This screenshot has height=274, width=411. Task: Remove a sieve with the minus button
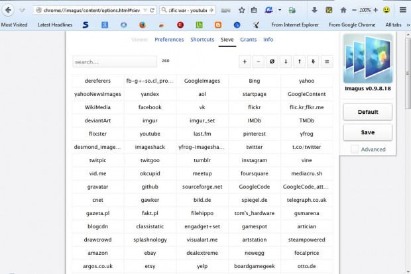click(x=258, y=62)
